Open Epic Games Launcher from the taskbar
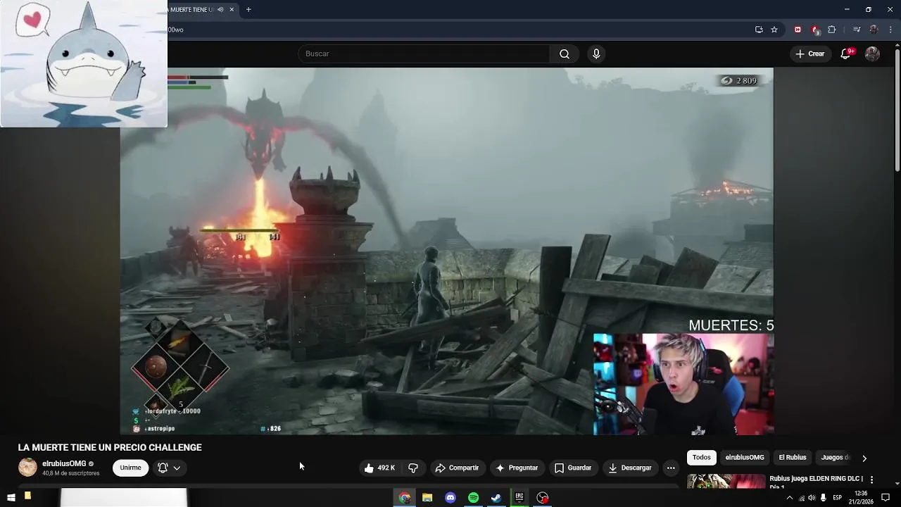 (519, 498)
